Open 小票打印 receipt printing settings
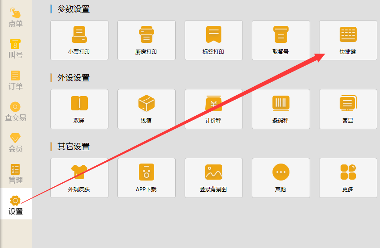The height and width of the screenshot is (248, 380). tap(79, 40)
